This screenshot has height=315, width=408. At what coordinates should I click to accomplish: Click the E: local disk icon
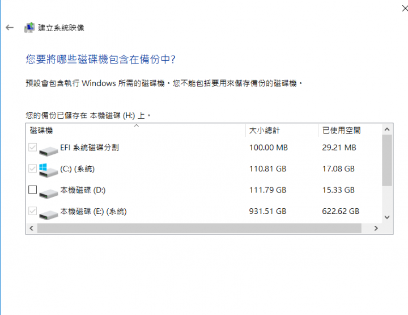coord(48,215)
